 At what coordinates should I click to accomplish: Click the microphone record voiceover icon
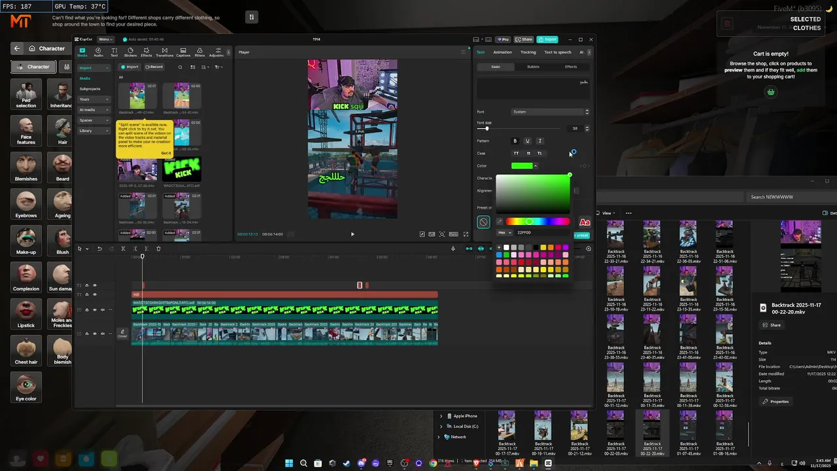(x=453, y=249)
